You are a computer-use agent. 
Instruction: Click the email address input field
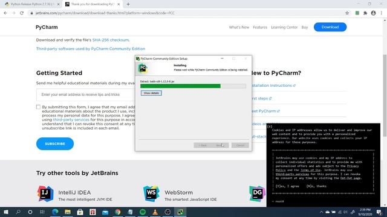coord(86,95)
